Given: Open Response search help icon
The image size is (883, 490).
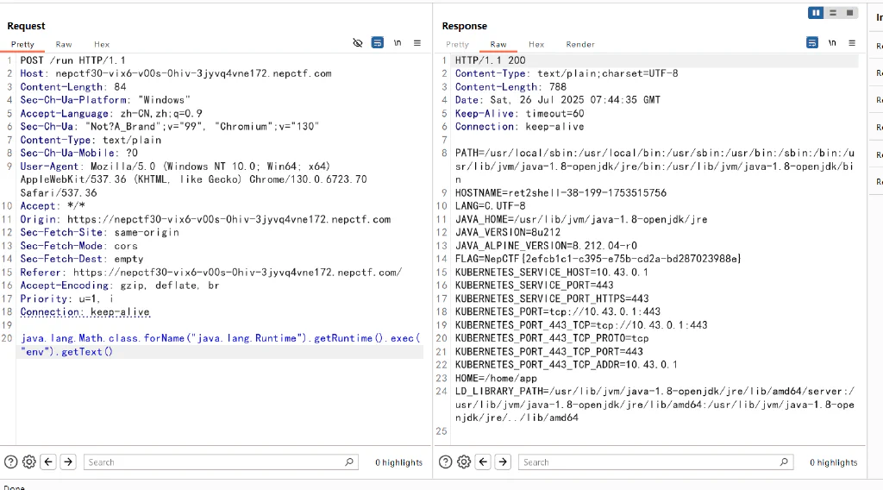Looking at the screenshot, I should click(x=446, y=462).
